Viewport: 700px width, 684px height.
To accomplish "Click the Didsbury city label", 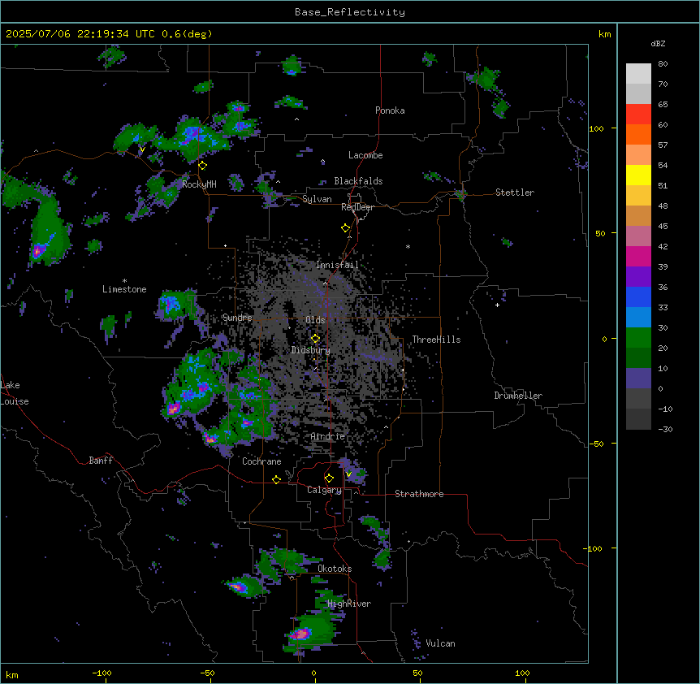I will 311,350.
